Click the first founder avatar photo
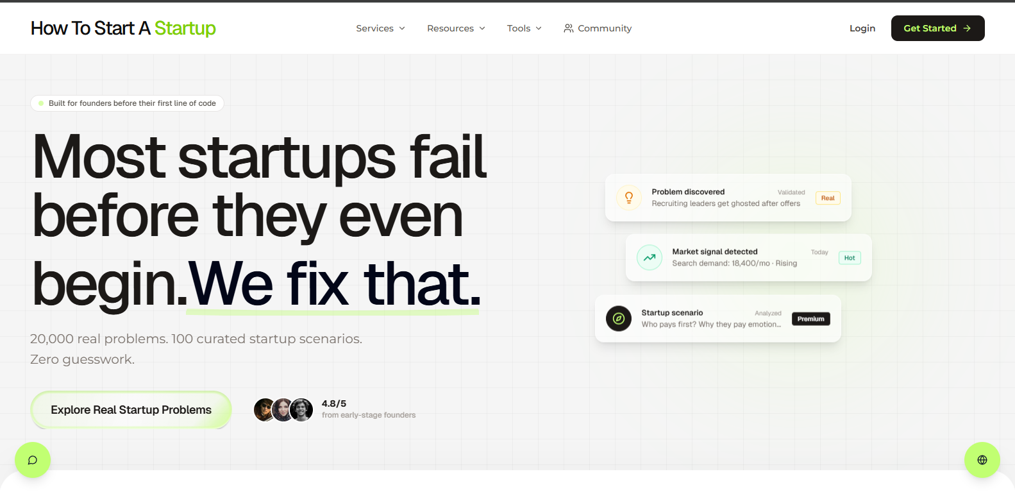This screenshot has width=1015, height=492. [x=264, y=409]
